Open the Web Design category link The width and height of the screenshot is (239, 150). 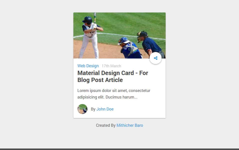pos(88,66)
